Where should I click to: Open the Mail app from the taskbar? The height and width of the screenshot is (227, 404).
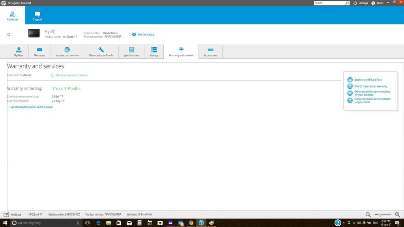(129, 223)
